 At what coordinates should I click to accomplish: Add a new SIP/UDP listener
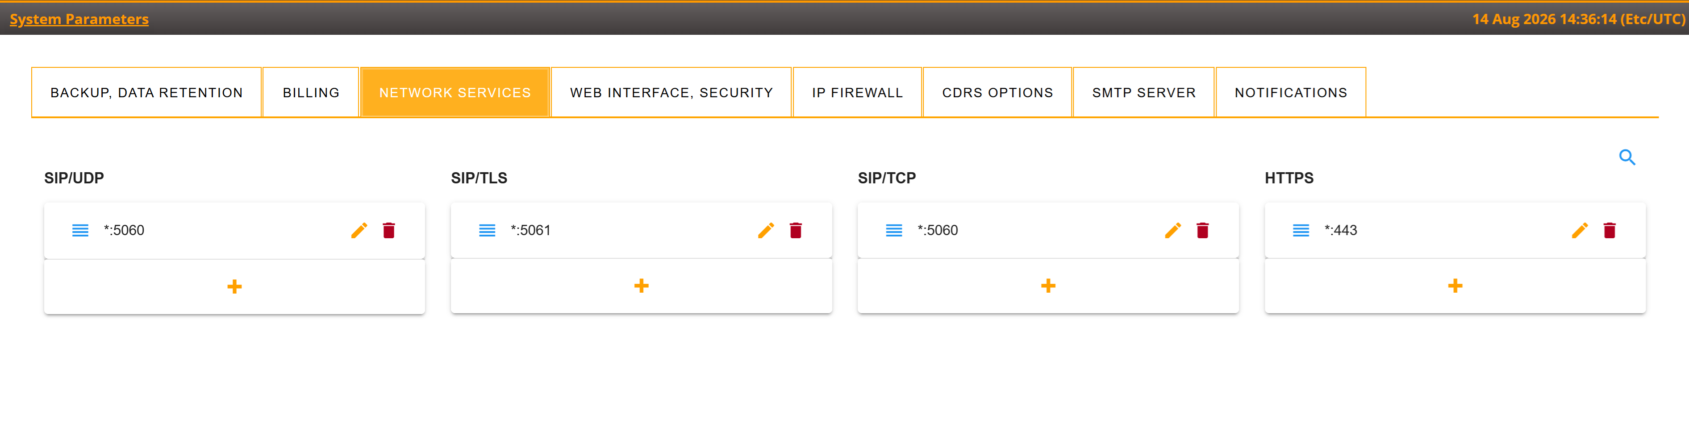tap(235, 287)
